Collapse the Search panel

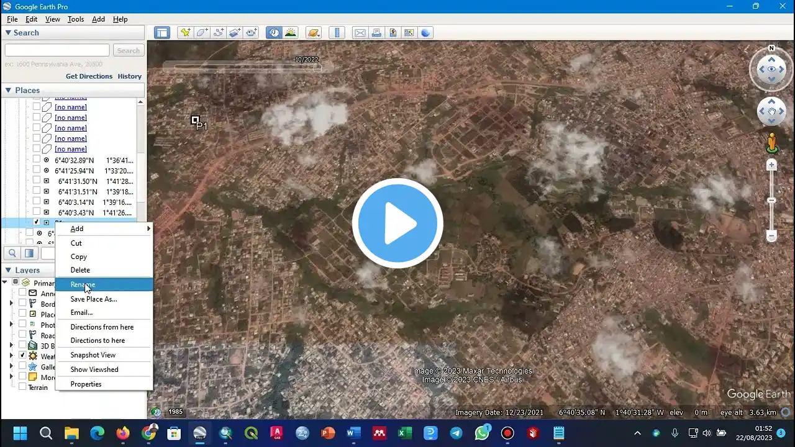[9, 33]
